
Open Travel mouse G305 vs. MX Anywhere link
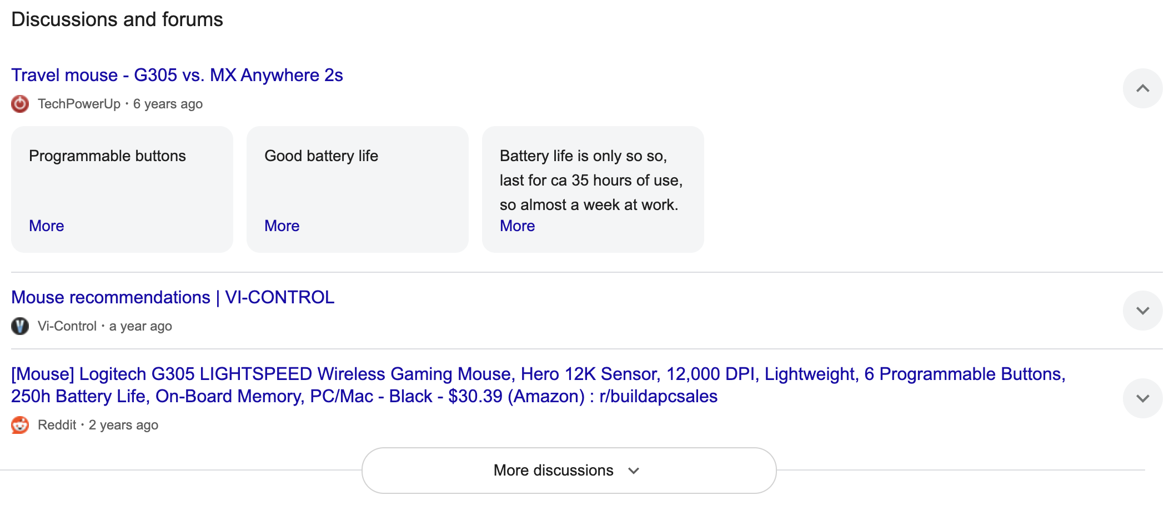(177, 75)
